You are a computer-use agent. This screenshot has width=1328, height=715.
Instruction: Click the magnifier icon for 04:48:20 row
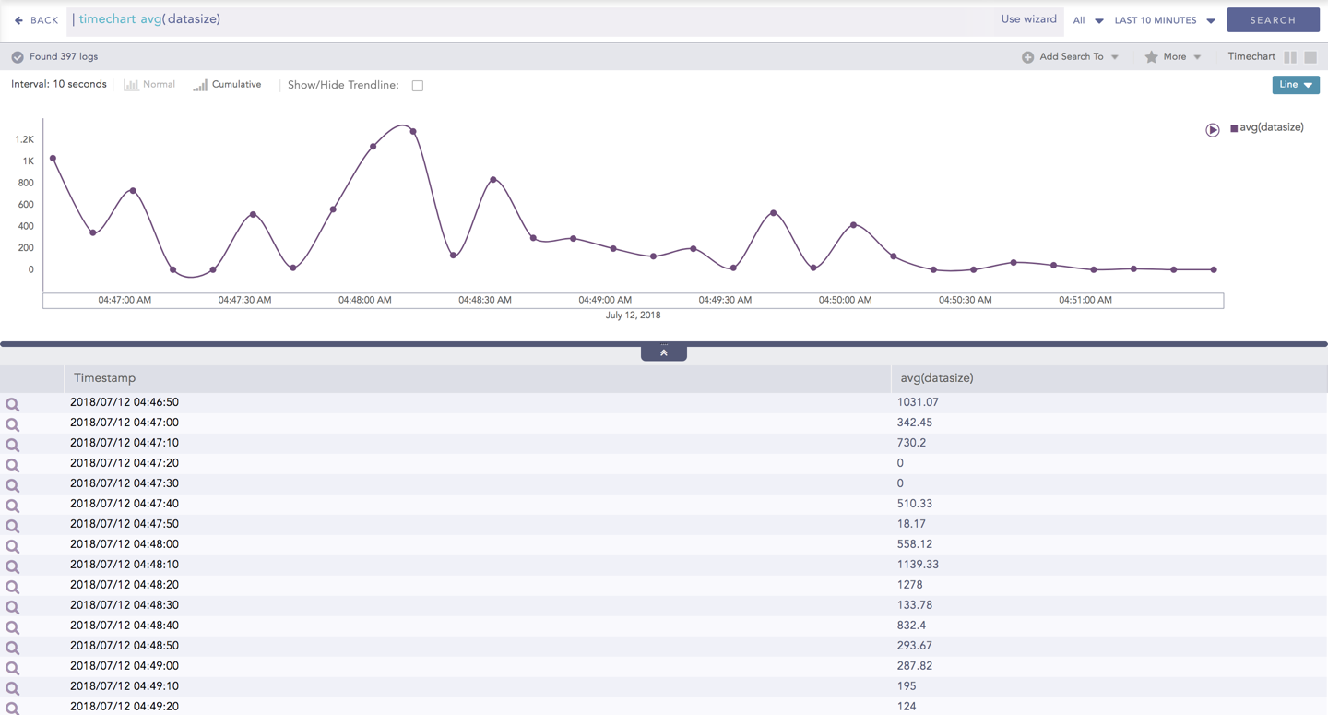coord(12,587)
